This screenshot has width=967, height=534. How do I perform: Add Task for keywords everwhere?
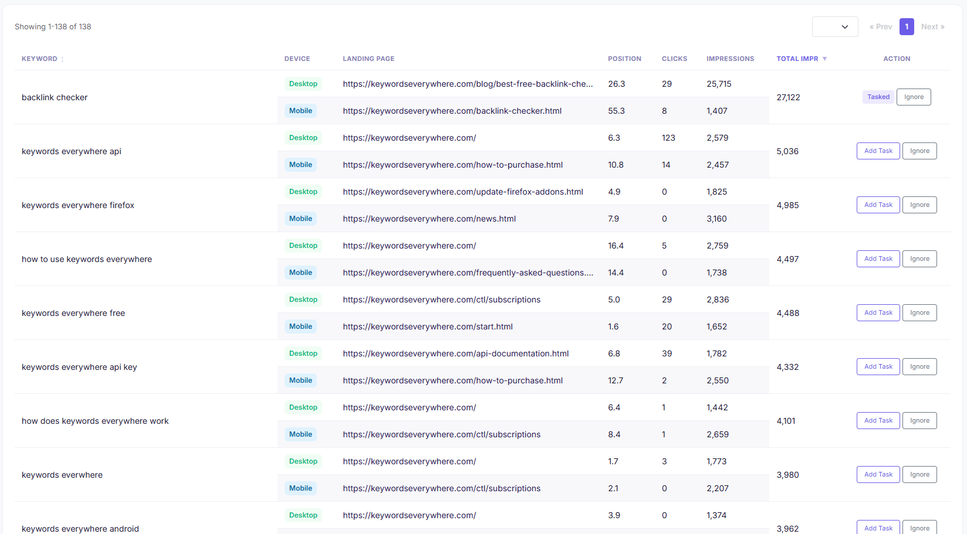pos(878,474)
